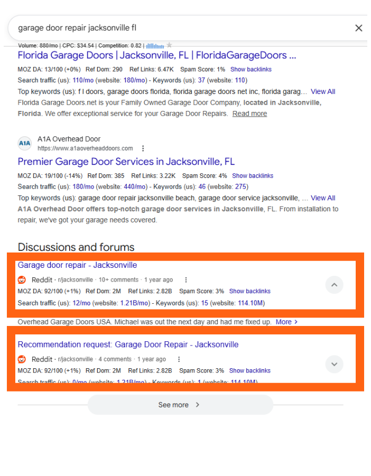Collapse the Garage door repair - Jacksonville discussion

334,285
